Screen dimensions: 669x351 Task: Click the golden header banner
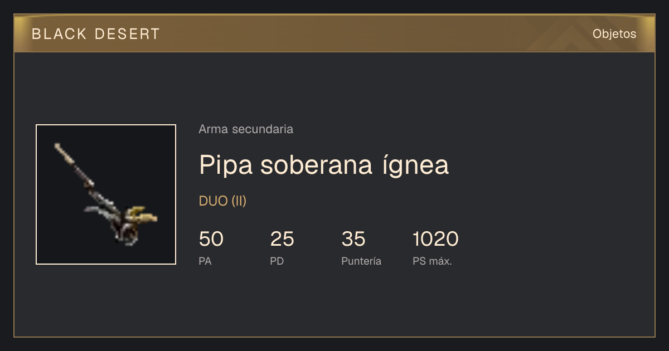tap(334, 33)
